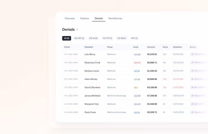The width and height of the screenshot is (208, 134).
Task: Click the Request action icon for James Whitfield
Action: pyautogui.click(x=192, y=96)
